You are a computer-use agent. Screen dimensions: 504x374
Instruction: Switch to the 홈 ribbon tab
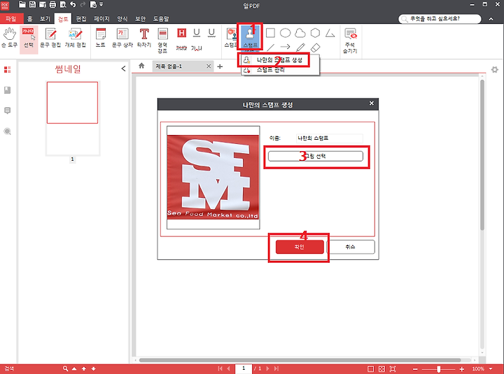29,19
